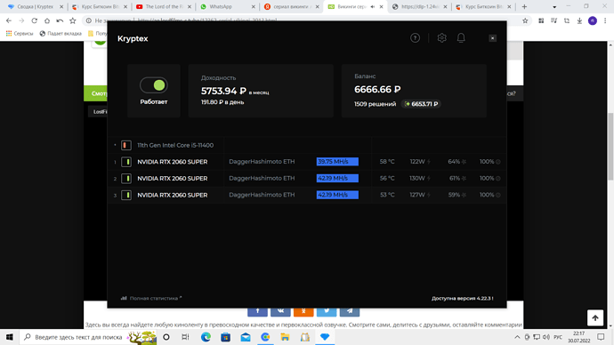Switch to the WhatsApp browser tab
Screen dimensions: 614x345
227,6
